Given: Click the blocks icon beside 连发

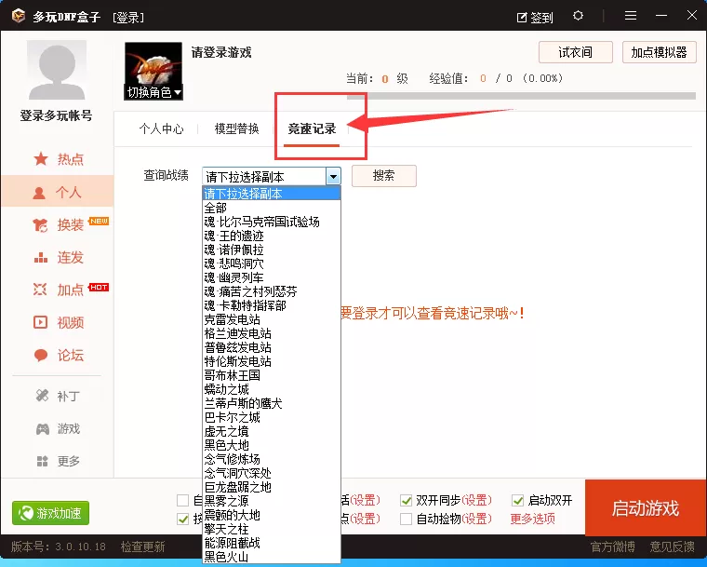Looking at the screenshot, I should 41,257.
